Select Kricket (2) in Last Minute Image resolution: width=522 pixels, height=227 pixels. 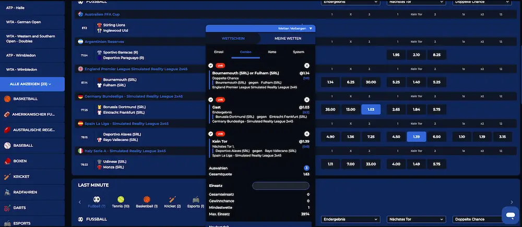tap(172, 202)
